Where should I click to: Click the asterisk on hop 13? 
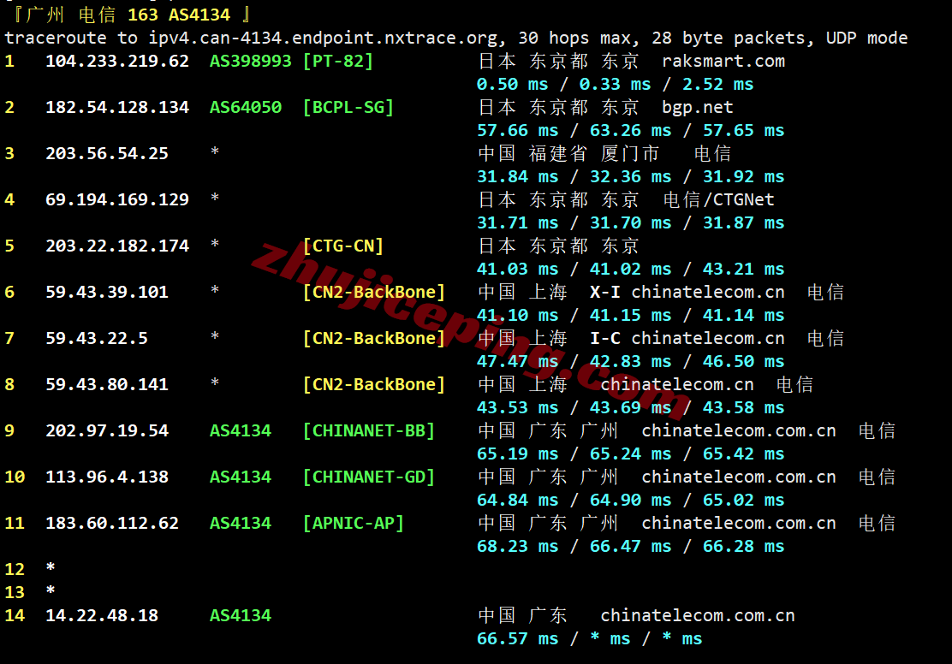point(51,590)
